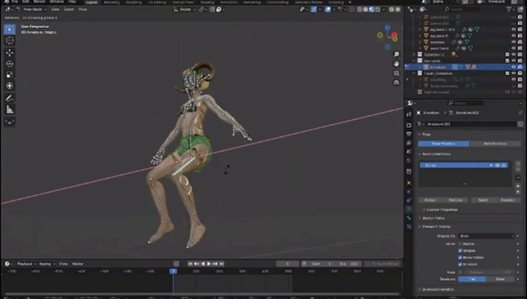Viewport: 527px width, 299px height.
Task: Select the Measure tool
Action: [9, 109]
